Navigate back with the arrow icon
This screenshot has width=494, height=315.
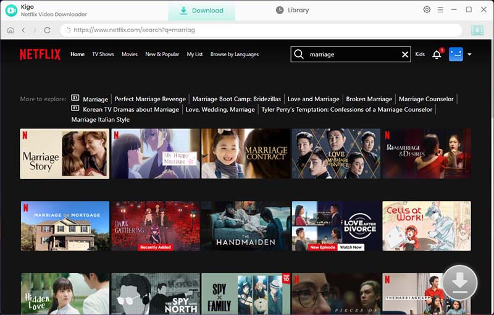[23, 30]
